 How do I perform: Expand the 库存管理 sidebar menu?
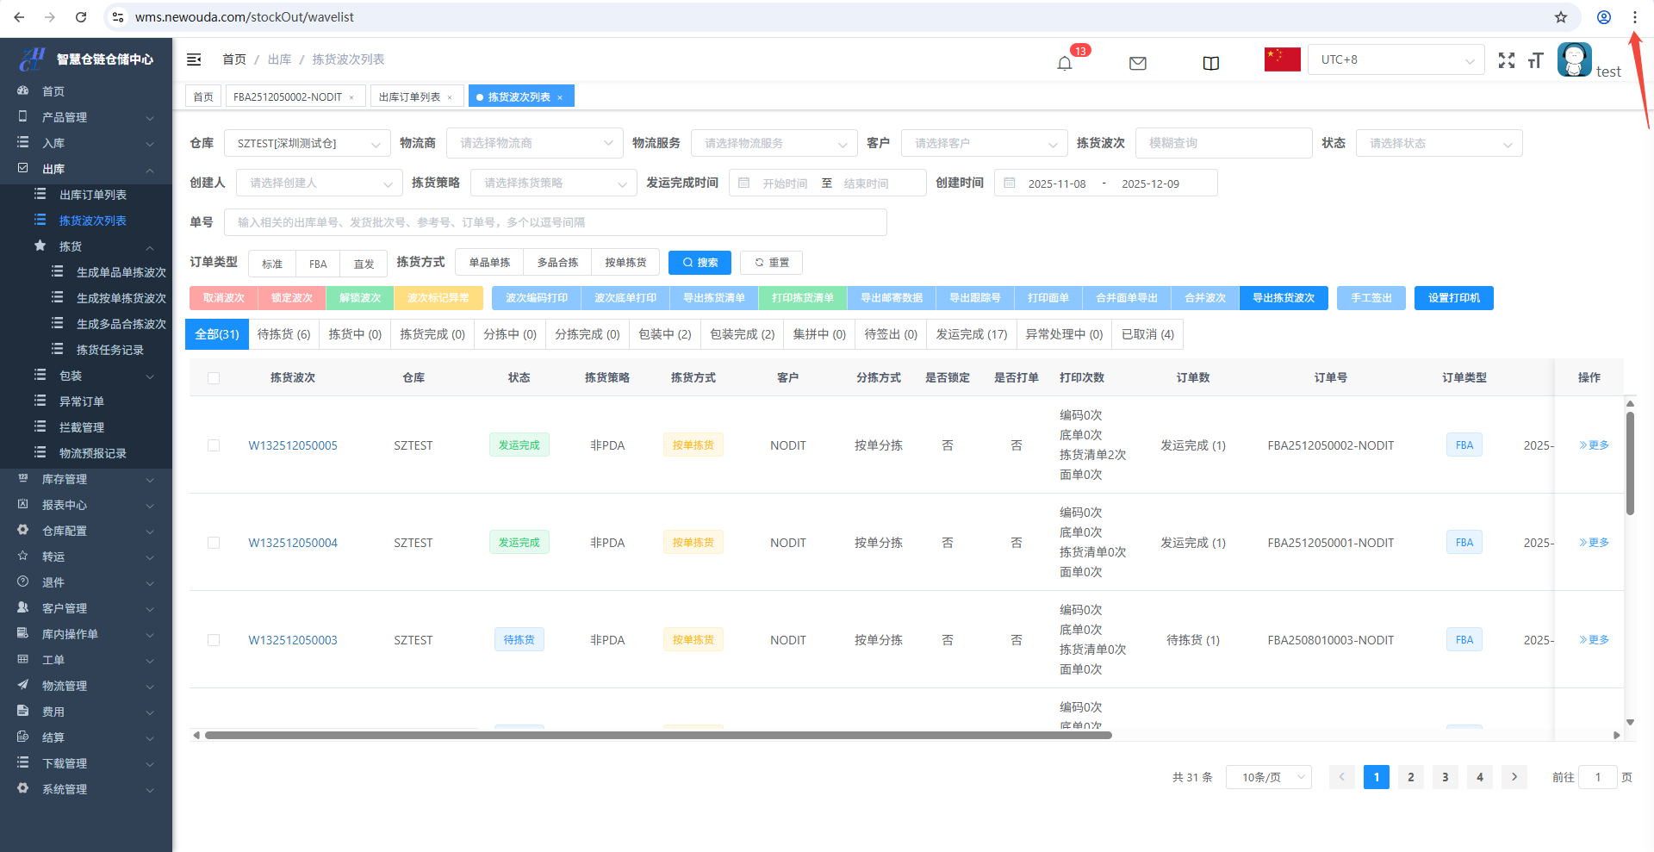(86, 479)
